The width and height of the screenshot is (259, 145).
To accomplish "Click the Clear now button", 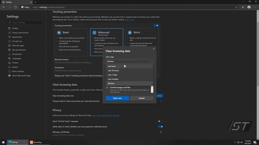I will click(x=117, y=98).
